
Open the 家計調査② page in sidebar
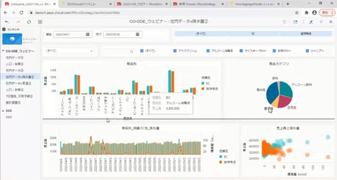(13, 103)
